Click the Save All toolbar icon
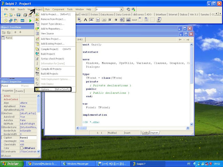This screenshot has width=223, height=167. (25, 15)
